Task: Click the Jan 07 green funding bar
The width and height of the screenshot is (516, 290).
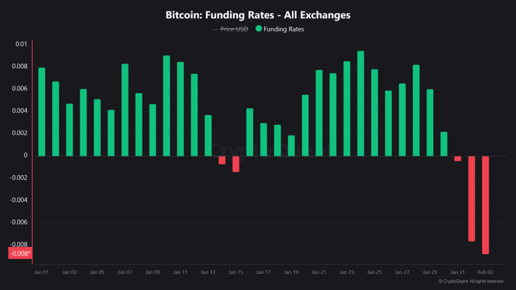Action: click(x=125, y=110)
